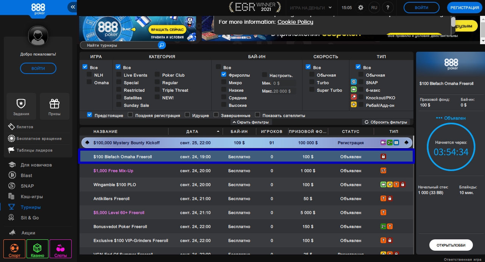Select the Wingamble $100 PLO row
This screenshot has width=485, height=262.
[x=246, y=185]
